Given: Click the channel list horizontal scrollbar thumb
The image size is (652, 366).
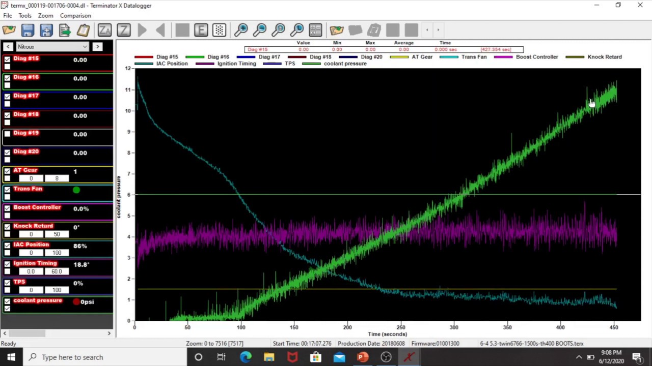Looking at the screenshot, I should click(x=27, y=333).
